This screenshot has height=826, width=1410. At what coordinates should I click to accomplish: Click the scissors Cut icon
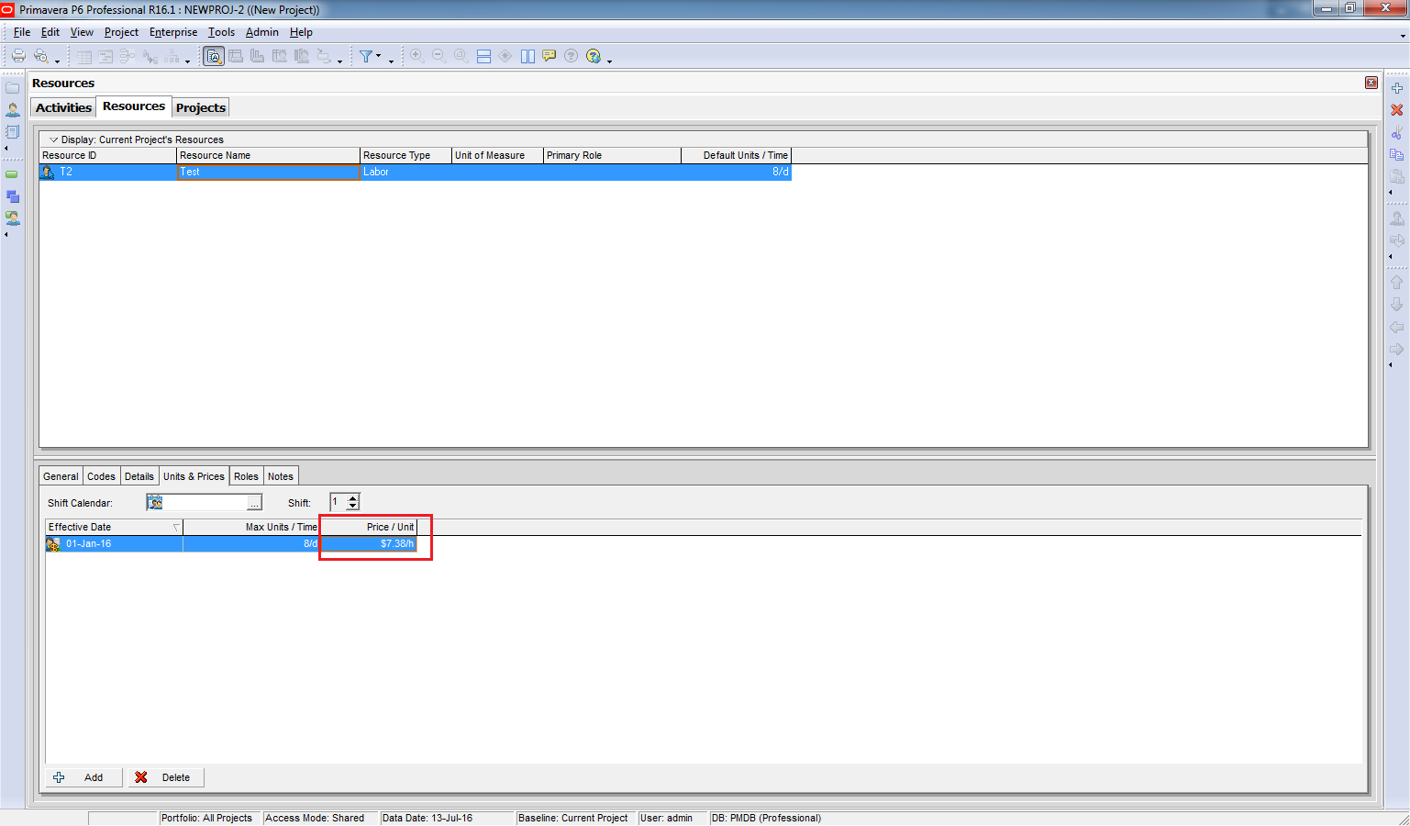tap(1396, 133)
